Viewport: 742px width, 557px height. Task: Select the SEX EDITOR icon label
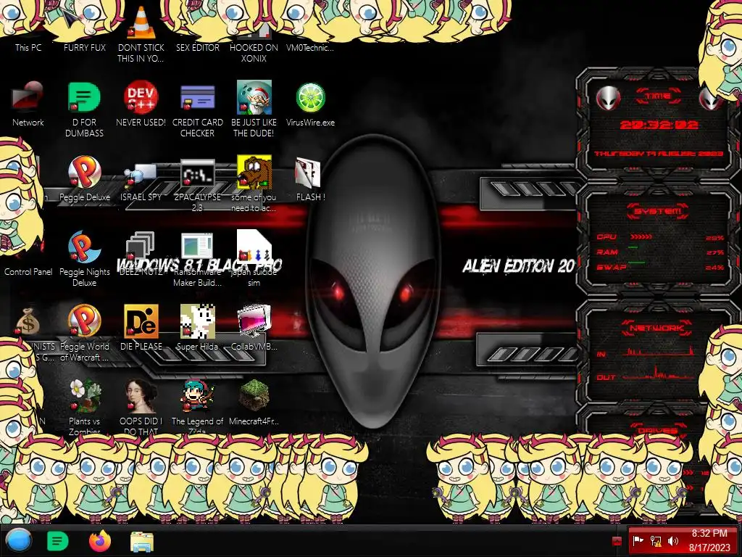point(198,47)
